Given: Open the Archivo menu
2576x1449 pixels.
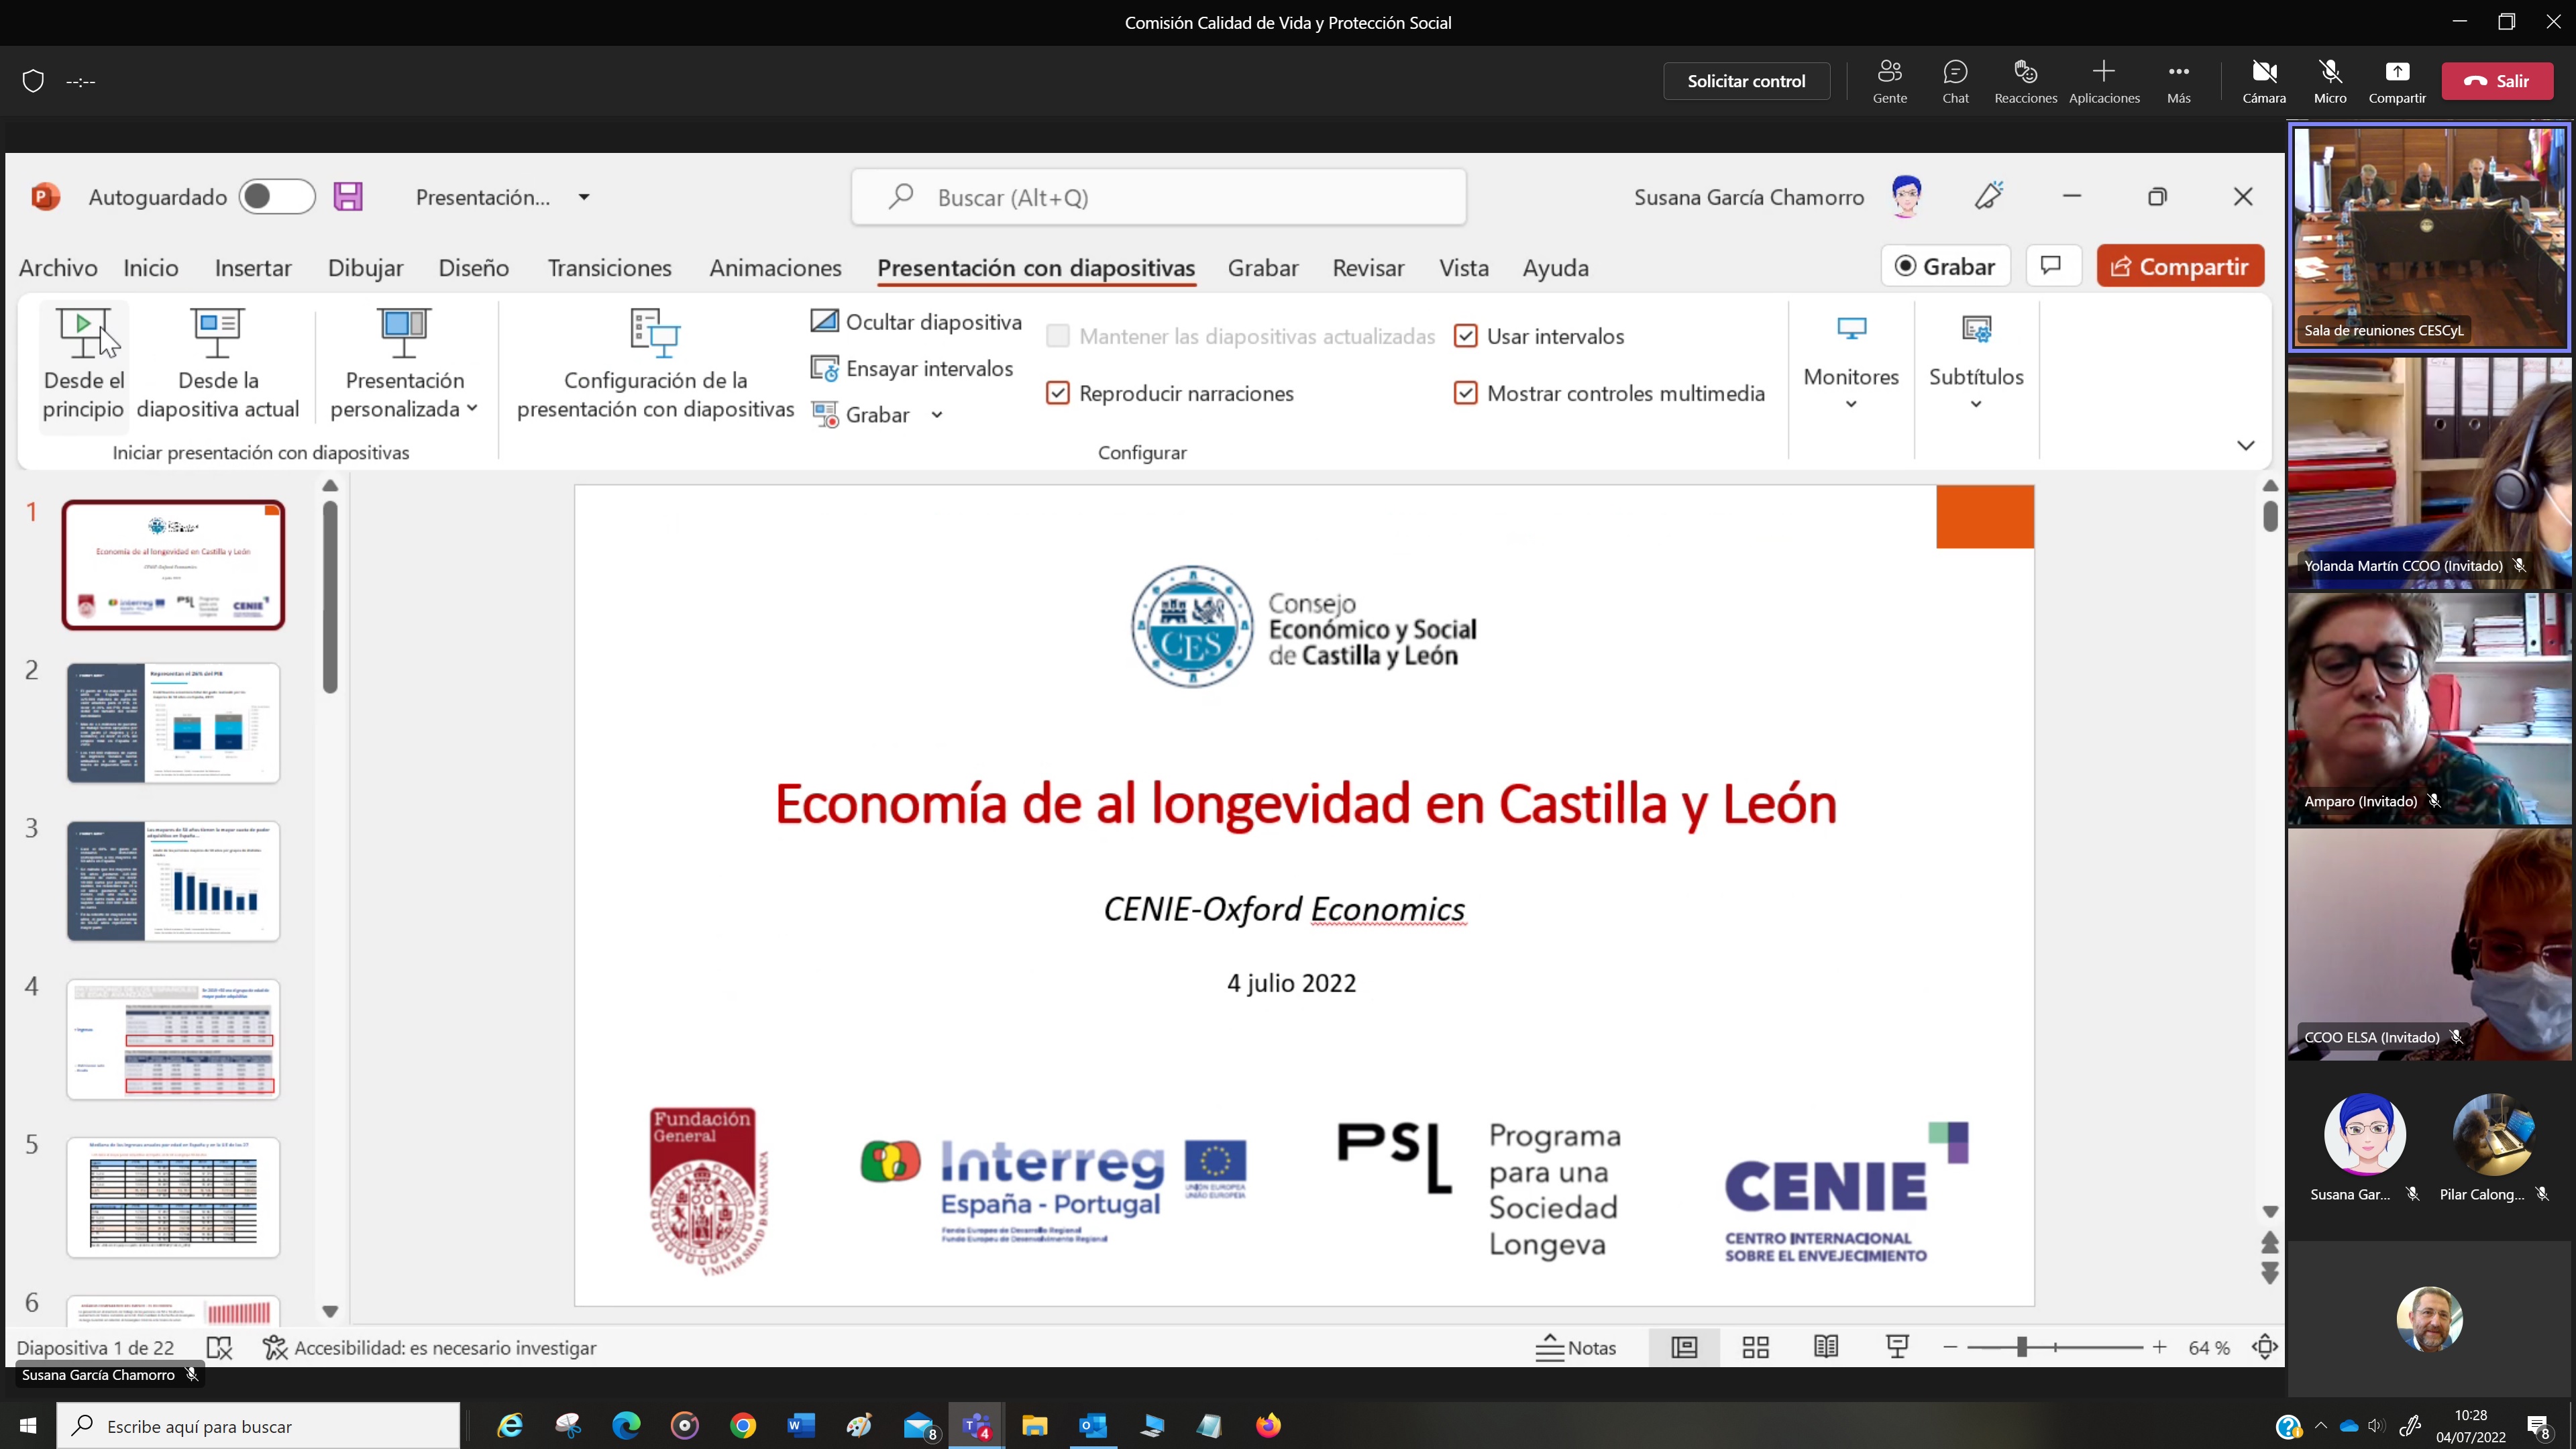Looking at the screenshot, I should click(x=58, y=268).
